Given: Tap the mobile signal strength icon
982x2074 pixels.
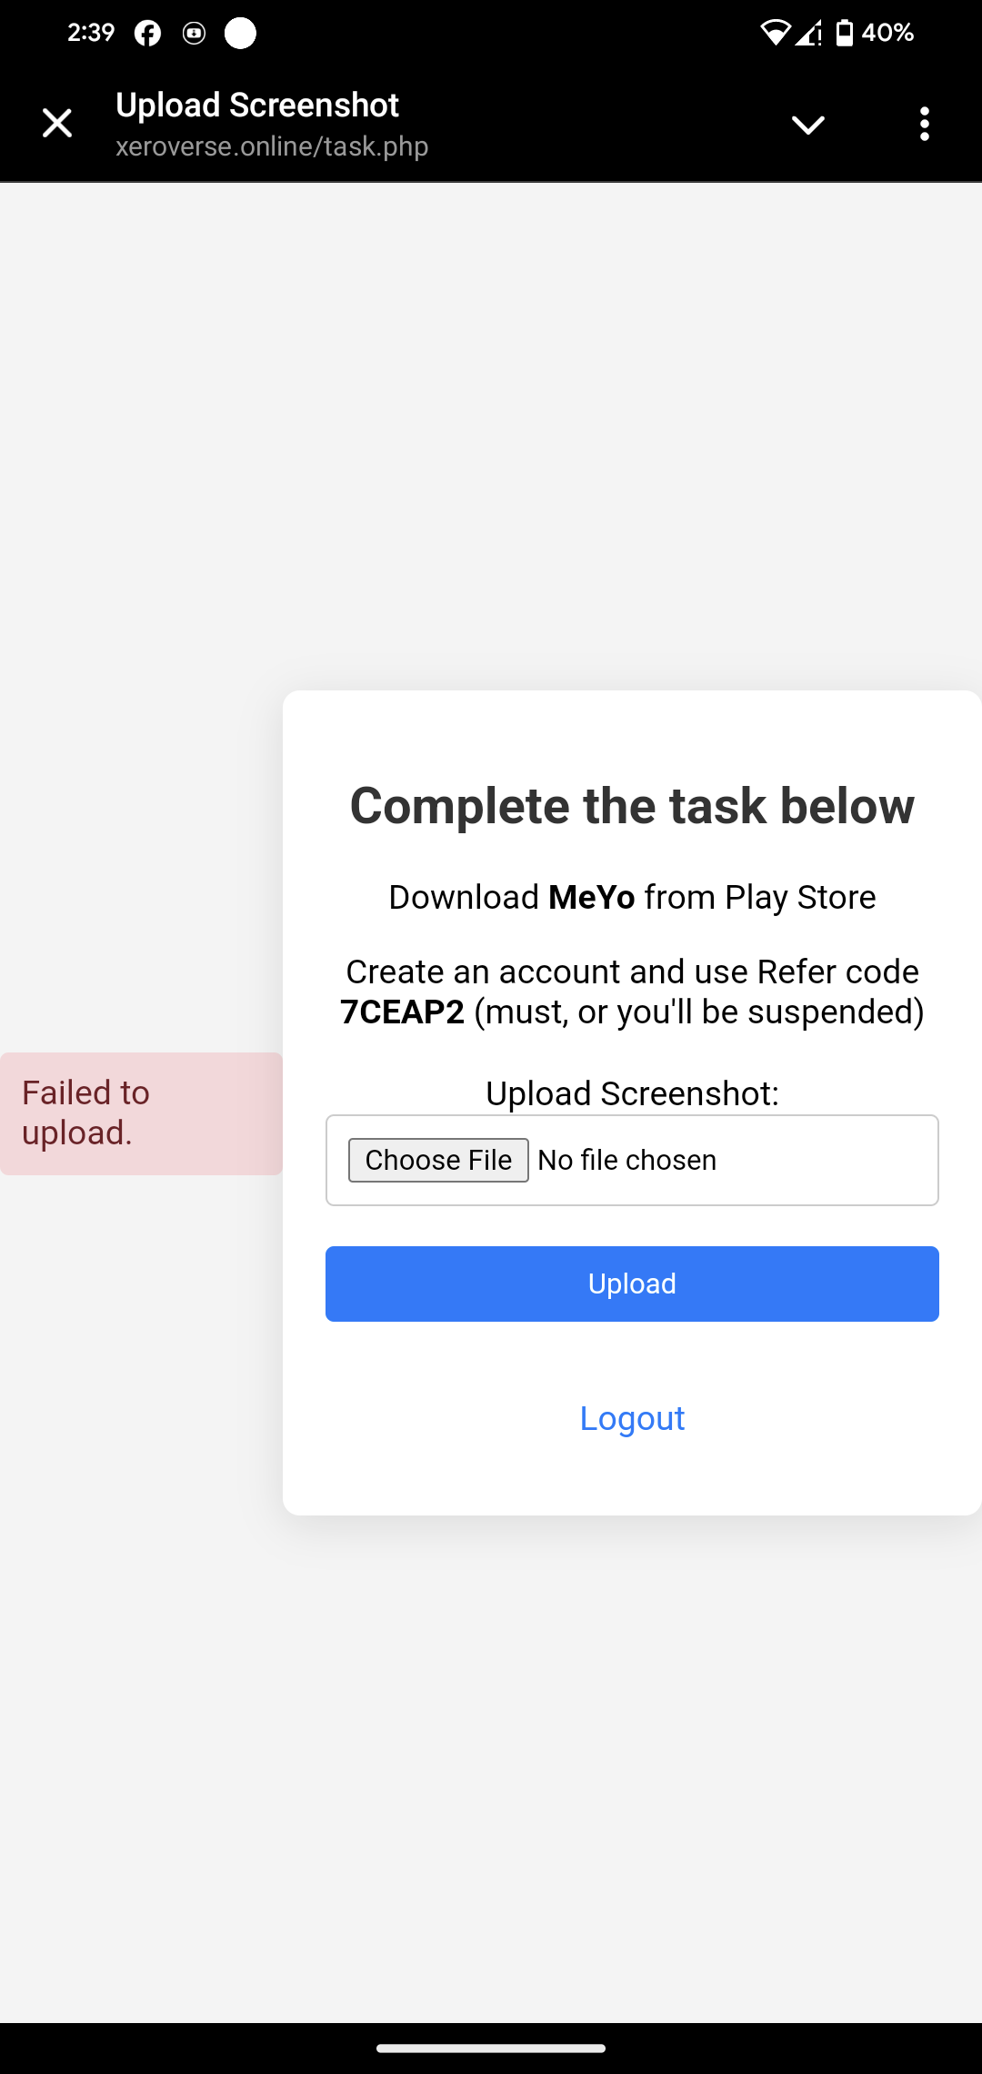Looking at the screenshot, I should pos(808,34).
